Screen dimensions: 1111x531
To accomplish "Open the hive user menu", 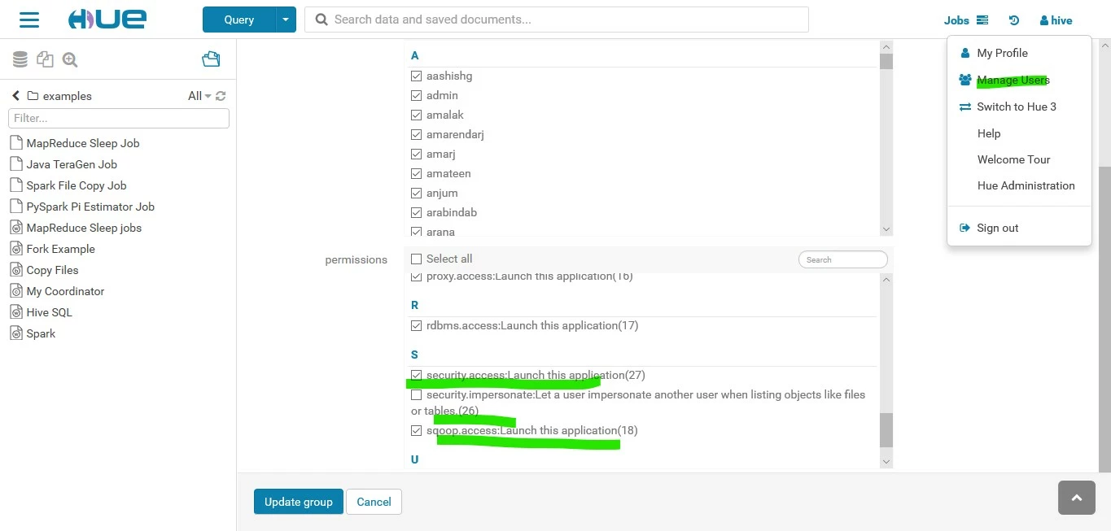I will 1056,20.
